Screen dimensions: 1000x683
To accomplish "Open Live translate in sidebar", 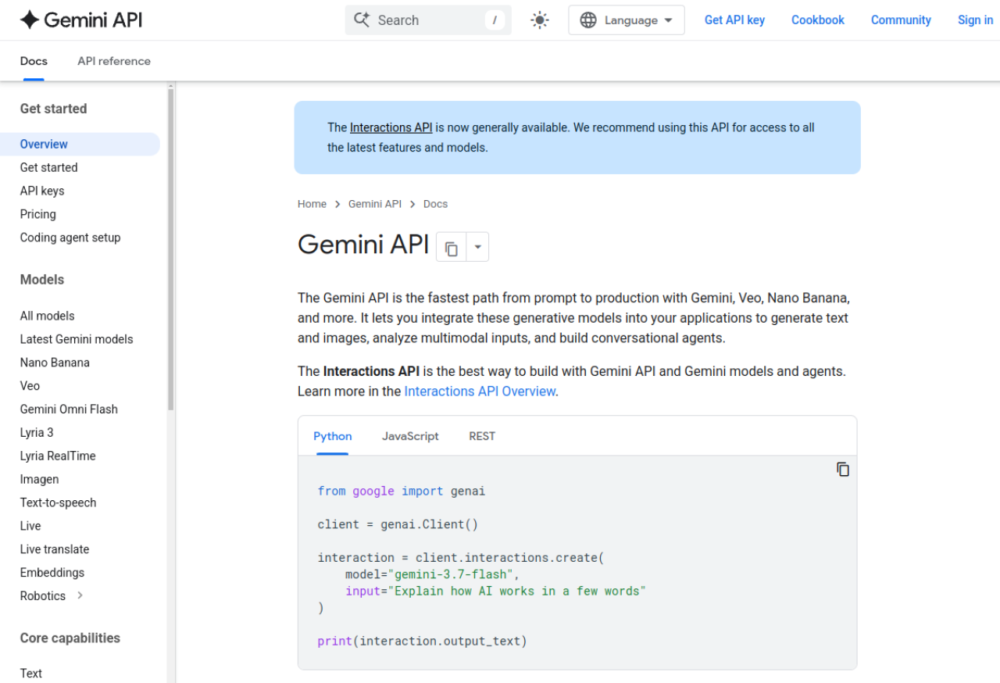I will tap(55, 549).
